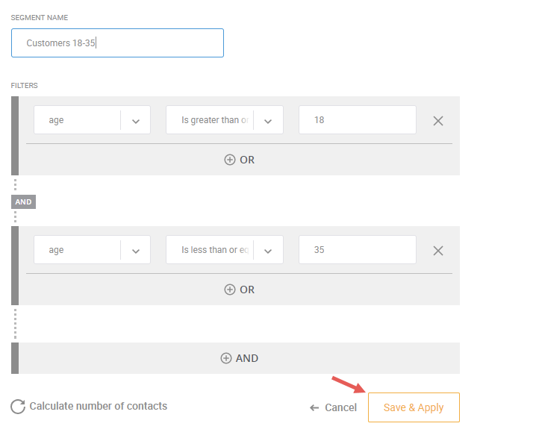Click the plus icon of the first OR
This screenshot has height=441, width=536.
tap(230, 160)
